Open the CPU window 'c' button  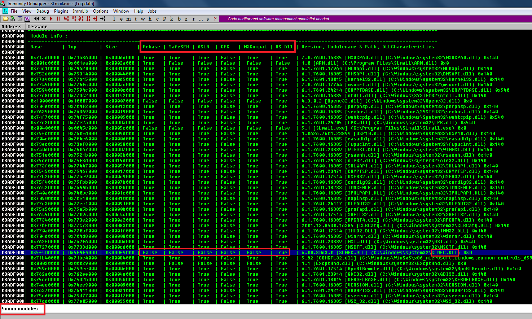click(157, 19)
